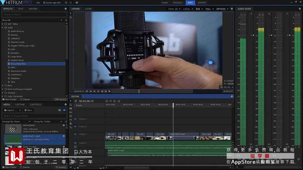Open Effects panel options icon
This screenshot has height=170, width=303.
[65, 9]
